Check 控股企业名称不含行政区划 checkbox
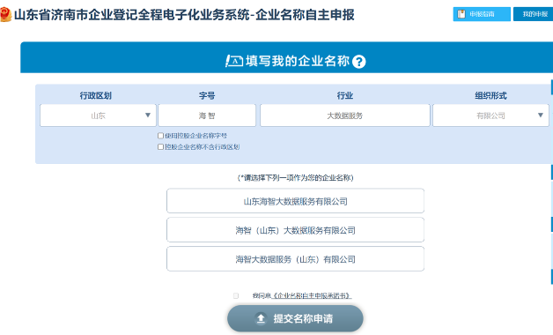Screen dimensions: 553x335 pyautogui.click(x=160, y=147)
